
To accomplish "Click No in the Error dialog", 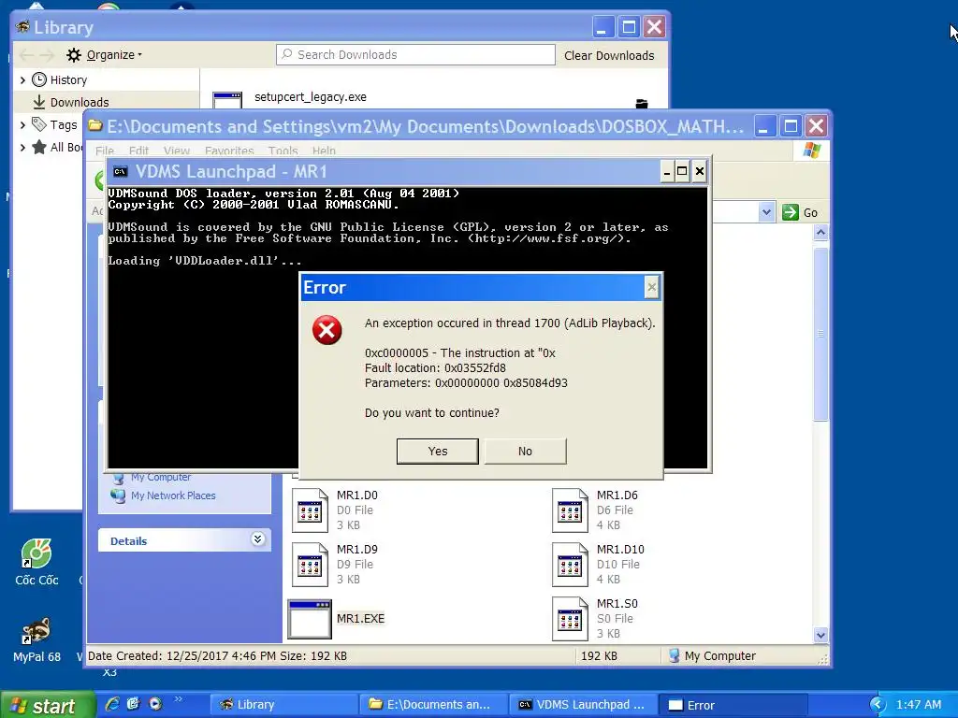I will [x=526, y=452].
